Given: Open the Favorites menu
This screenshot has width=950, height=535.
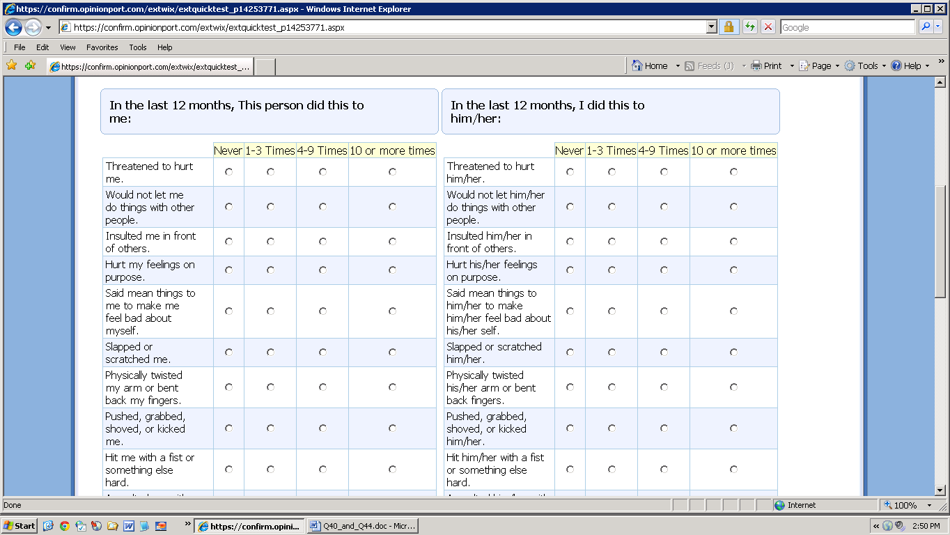Looking at the screenshot, I should (x=102, y=47).
